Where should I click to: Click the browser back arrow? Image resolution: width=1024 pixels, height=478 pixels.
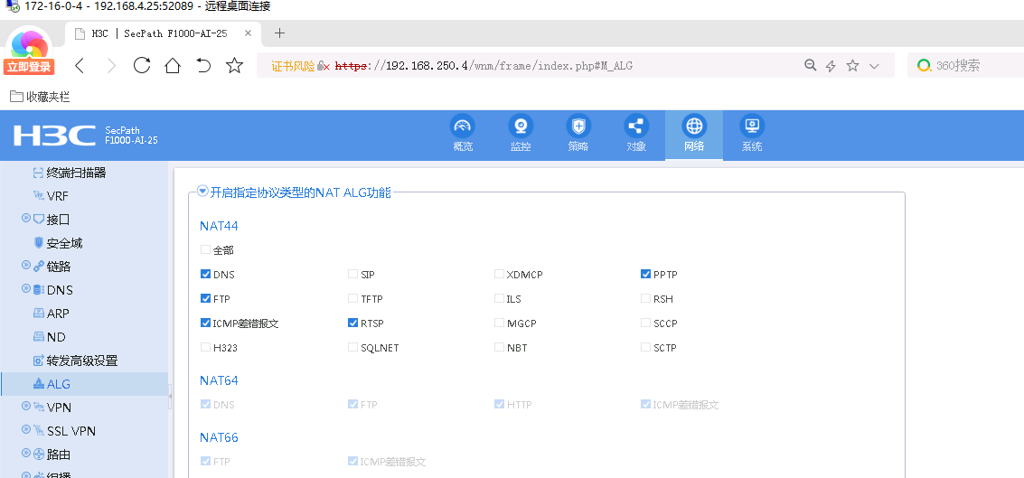(x=80, y=65)
